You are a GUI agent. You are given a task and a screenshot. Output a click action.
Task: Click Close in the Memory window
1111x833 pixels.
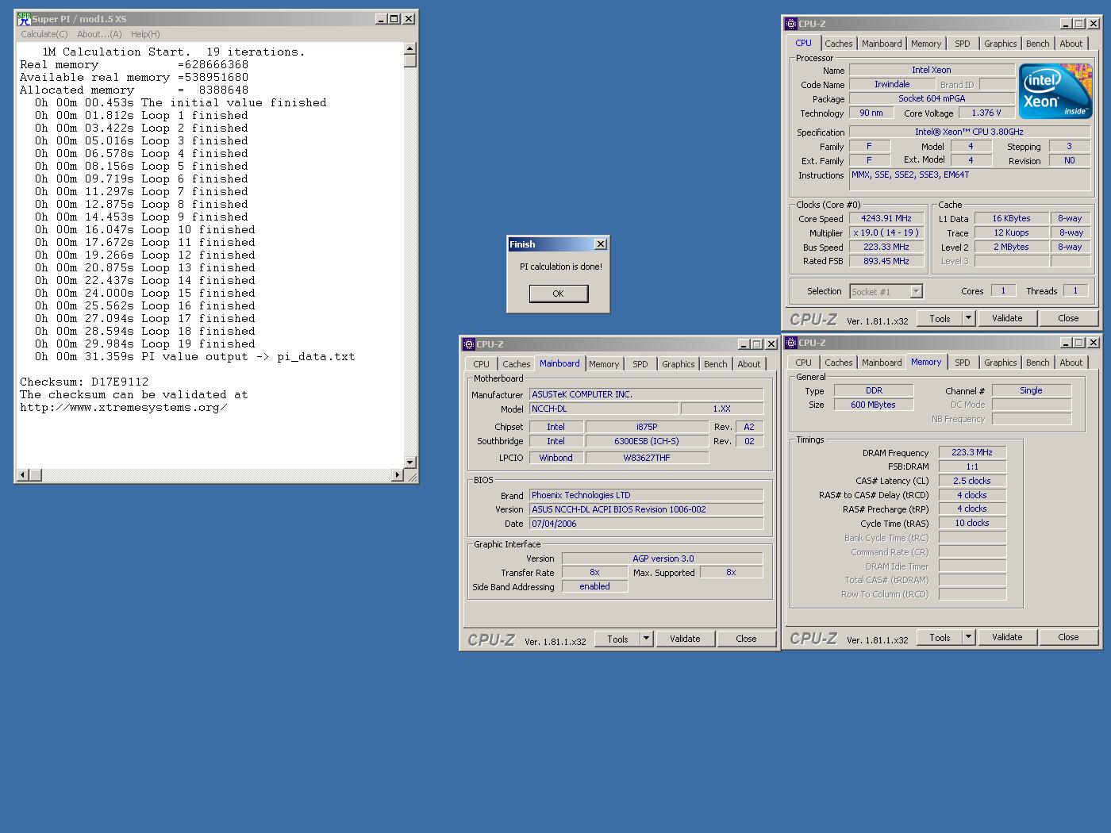1068,637
